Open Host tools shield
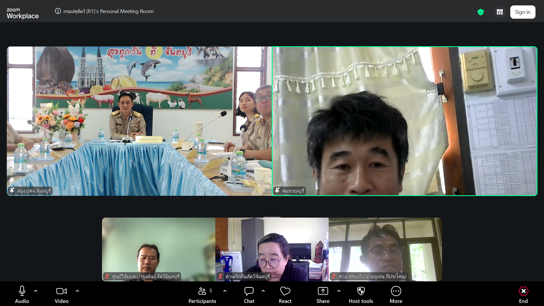The height and width of the screenshot is (306, 544). click(x=361, y=295)
